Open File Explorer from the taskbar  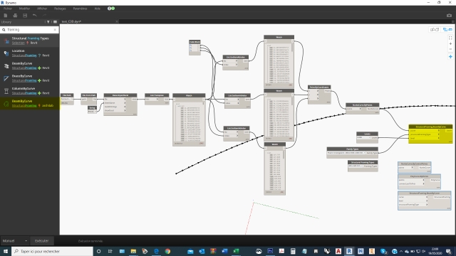pyautogui.click(x=133, y=251)
